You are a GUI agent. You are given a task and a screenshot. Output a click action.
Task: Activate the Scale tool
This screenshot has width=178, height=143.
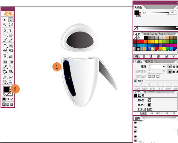[11, 46]
